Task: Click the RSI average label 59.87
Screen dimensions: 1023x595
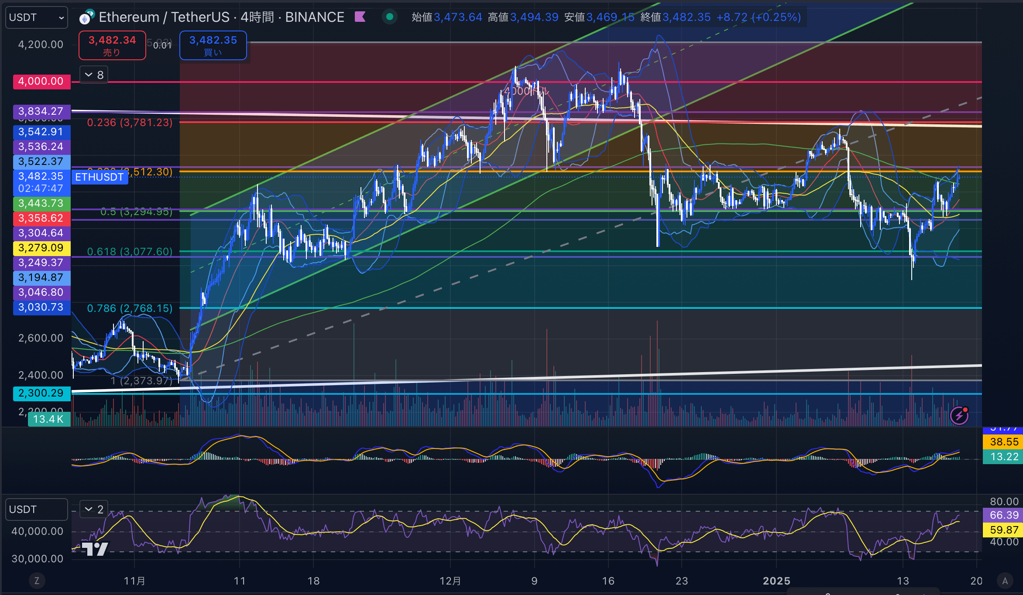Action: tap(1003, 530)
